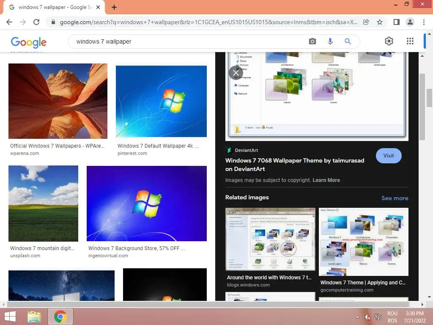Show hidden system tray icons
Viewport: 433px width, 325px height.
pos(357,317)
